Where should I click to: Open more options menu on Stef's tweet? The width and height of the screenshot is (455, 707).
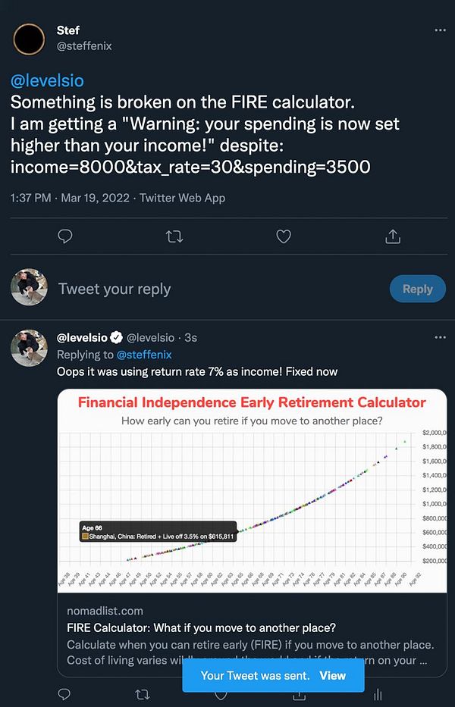tap(440, 30)
